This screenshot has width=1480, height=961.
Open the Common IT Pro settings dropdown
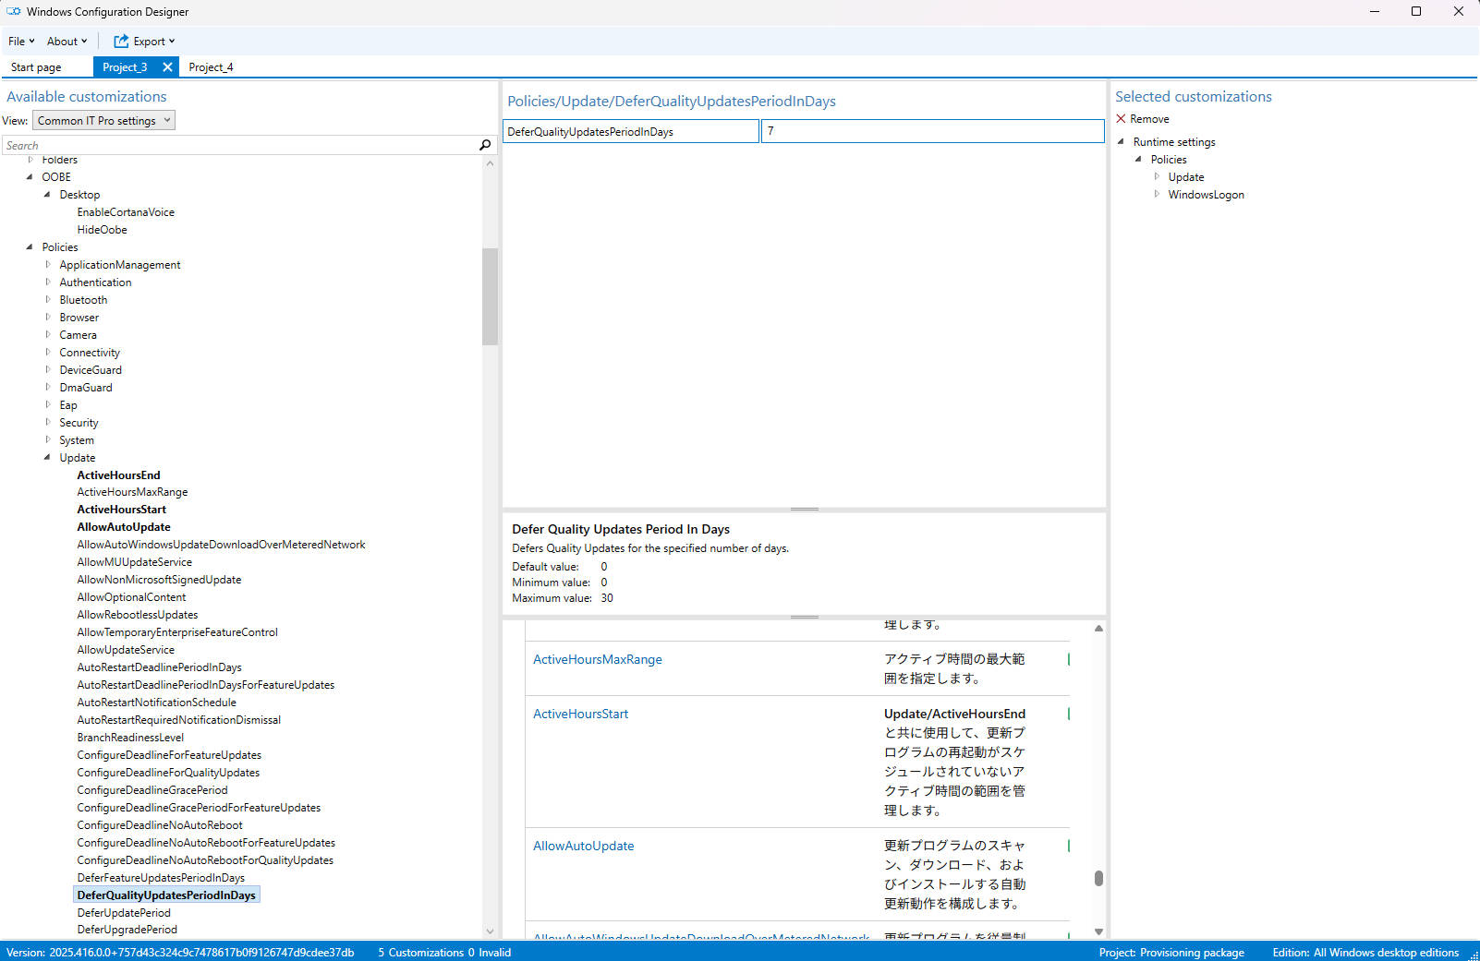coord(103,121)
